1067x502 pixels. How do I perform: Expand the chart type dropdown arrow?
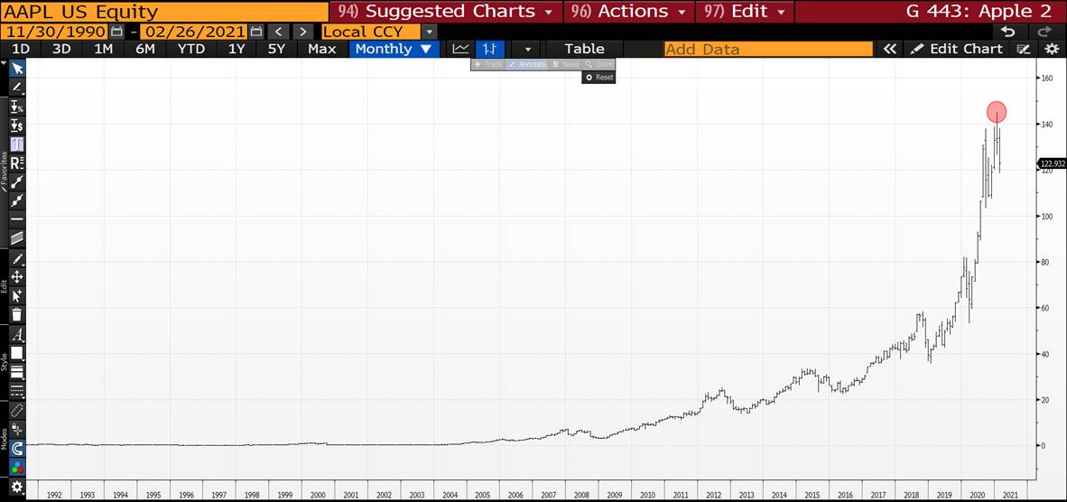pyautogui.click(x=527, y=49)
